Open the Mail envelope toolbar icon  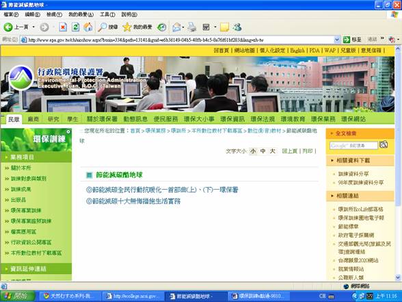pyautogui.click(x=176, y=27)
